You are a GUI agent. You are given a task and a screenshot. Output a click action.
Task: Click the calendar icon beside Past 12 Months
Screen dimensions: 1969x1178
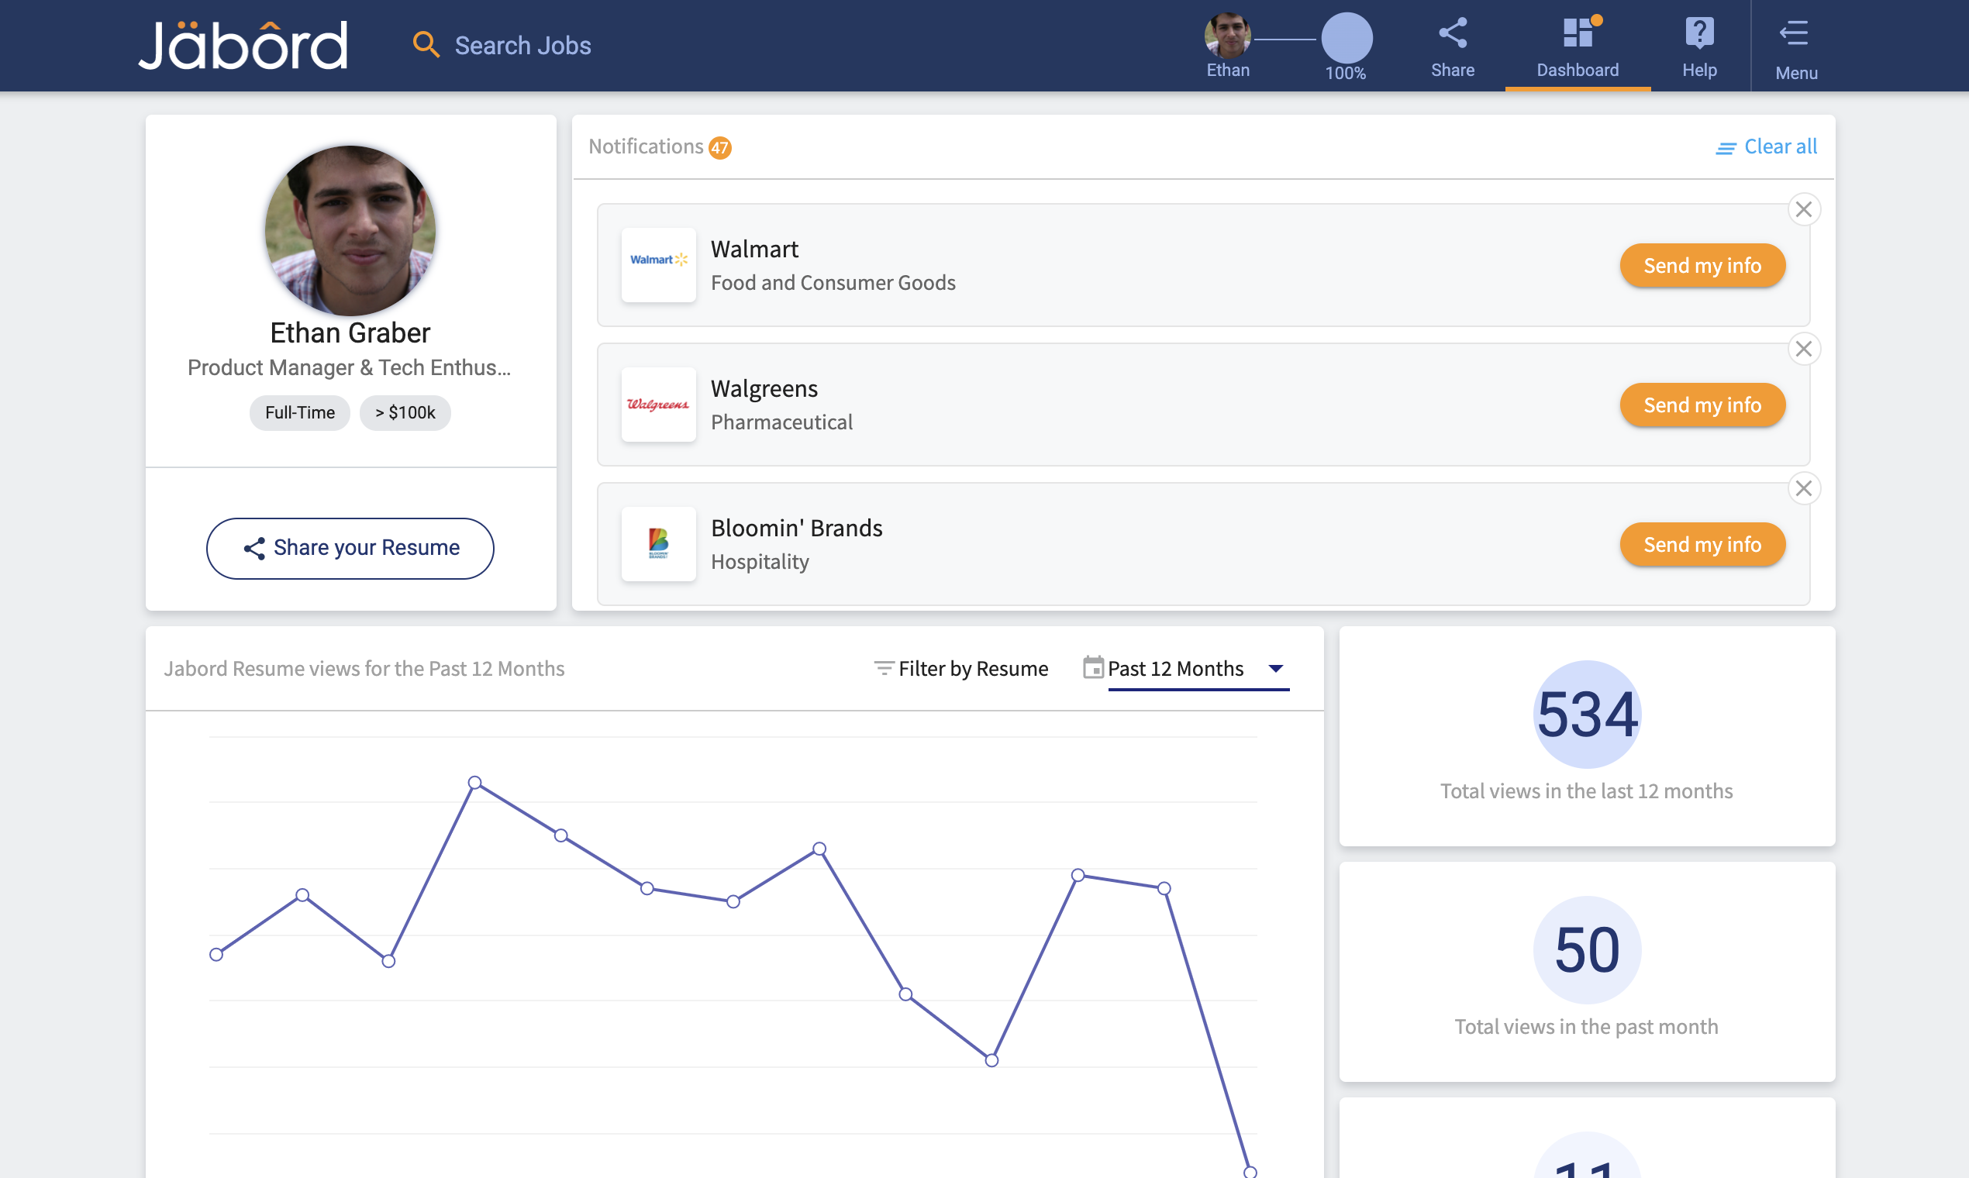pos(1092,667)
